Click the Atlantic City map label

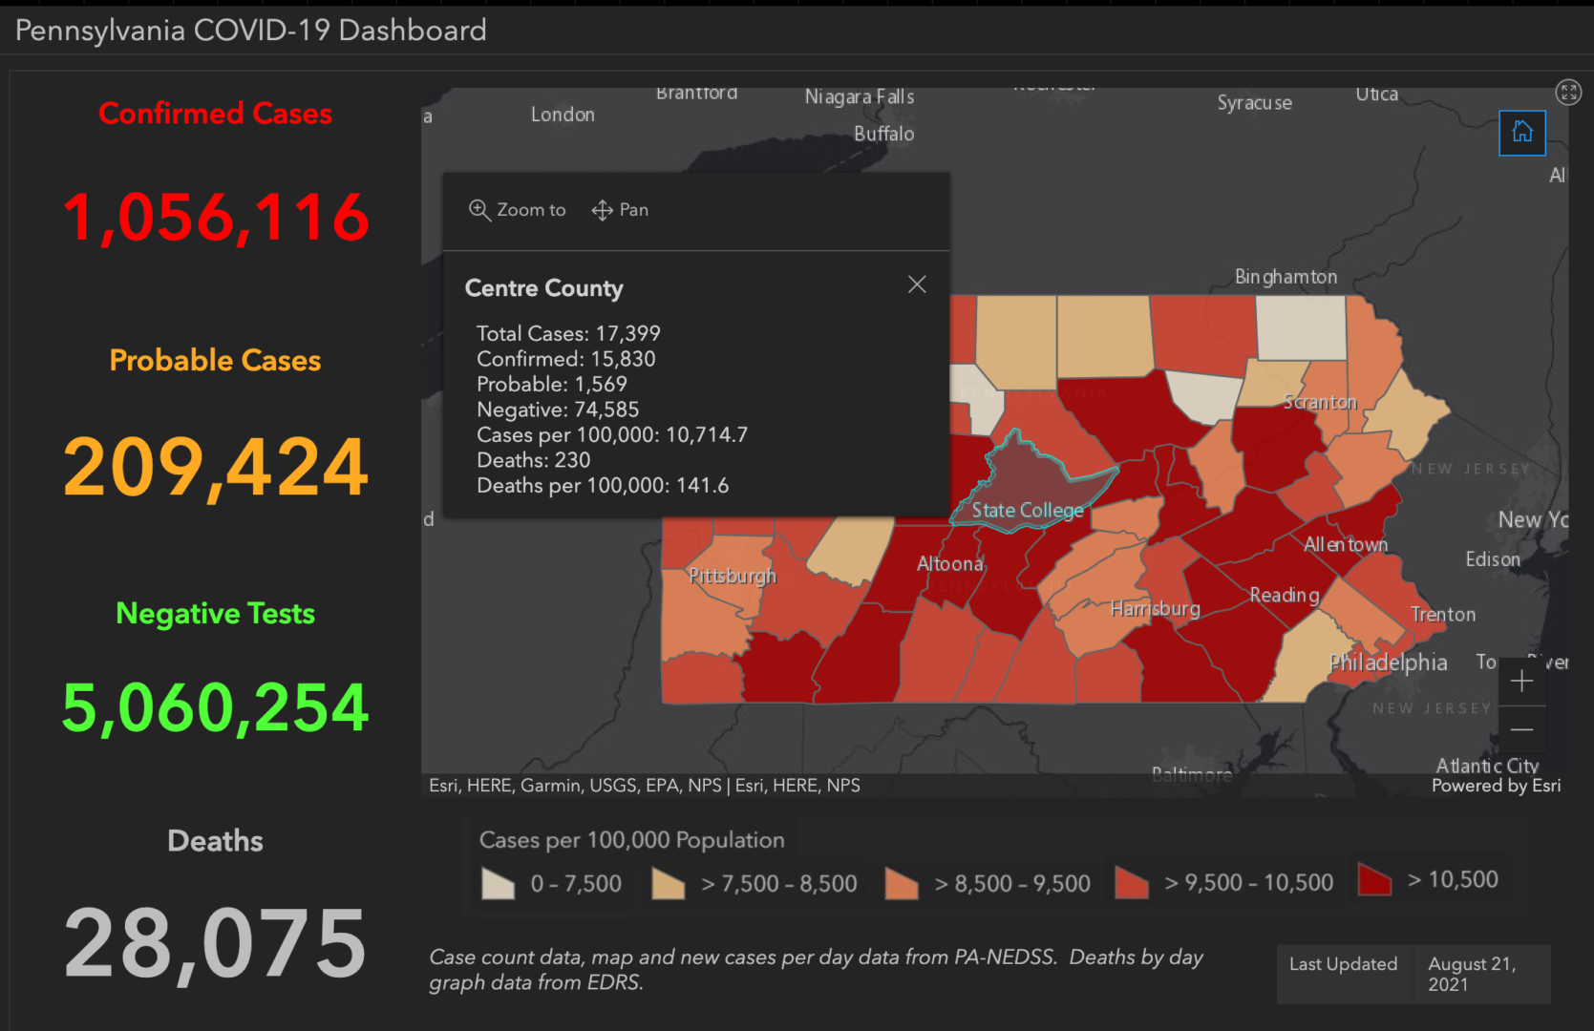tap(1488, 766)
